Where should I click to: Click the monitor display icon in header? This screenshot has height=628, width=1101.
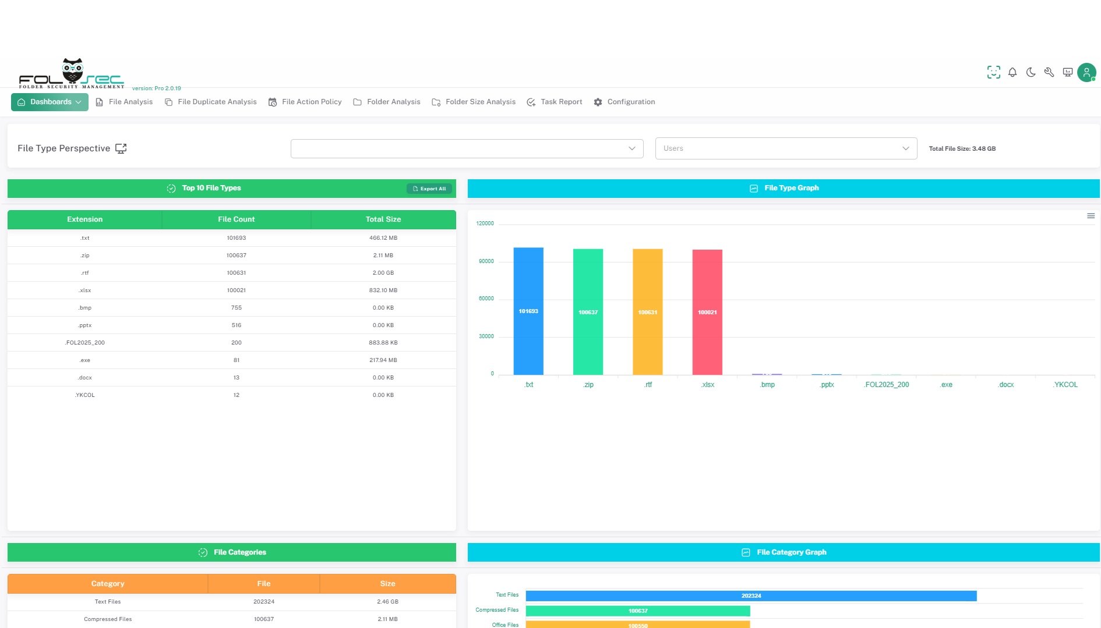coord(1068,72)
